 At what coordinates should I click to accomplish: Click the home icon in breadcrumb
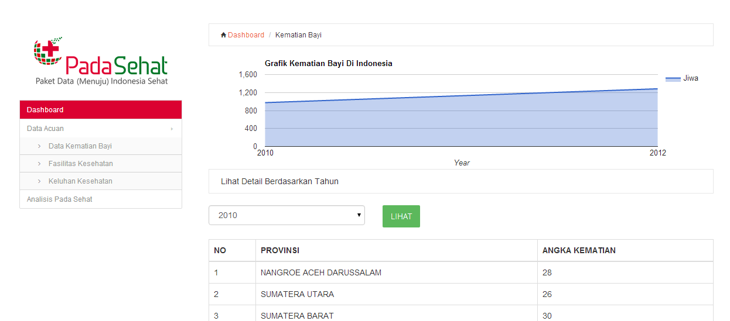click(x=223, y=35)
